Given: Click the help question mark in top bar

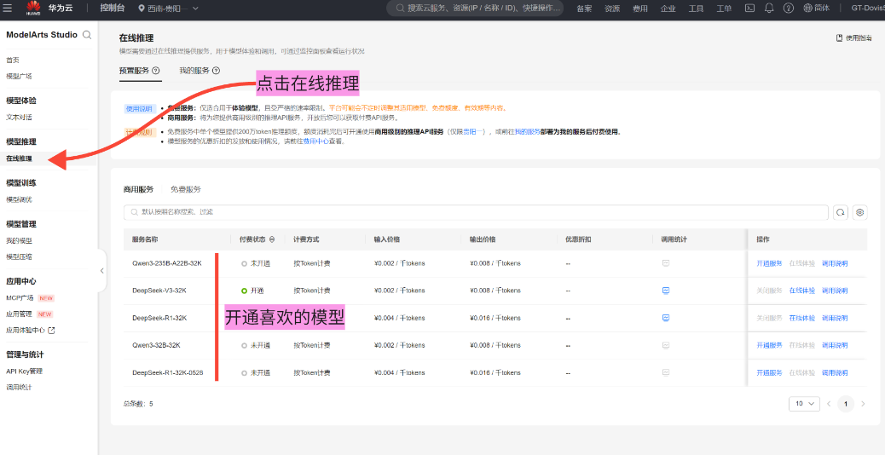Looking at the screenshot, I should (789, 8).
